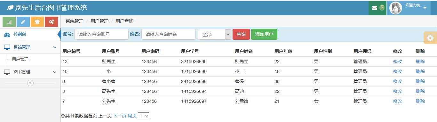Image resolution: width=437 pixels, height=122 pixels.
Task: Click name cell 曹操
Action: 239,81
